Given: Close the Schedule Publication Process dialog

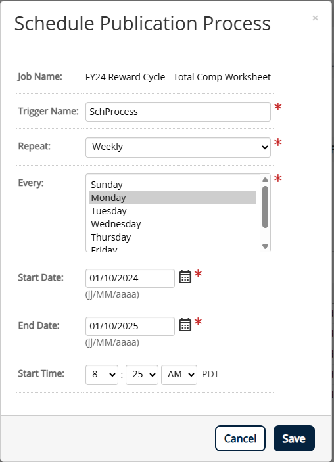Looking at the screenshot, I should pos(315,18).
